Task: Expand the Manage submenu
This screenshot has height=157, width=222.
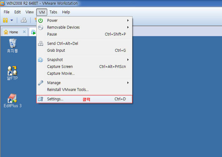Action: pos(84,83)
